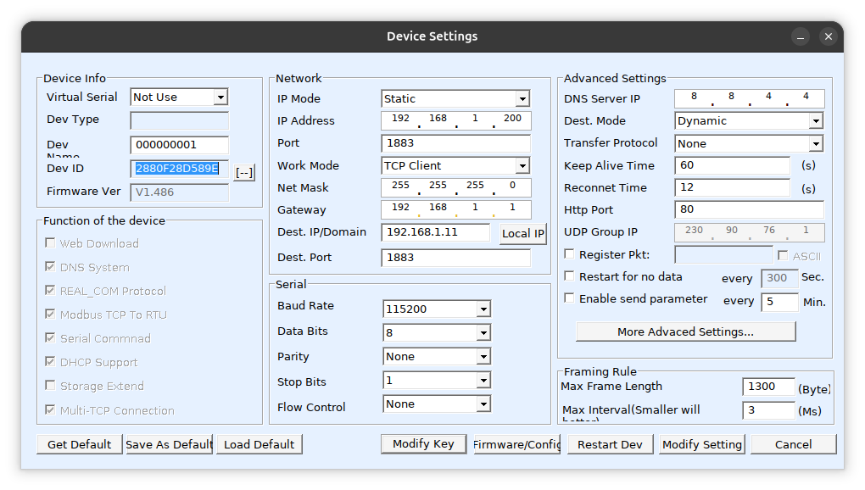Image resolution: width=865 pixels, height=490 pixels.
Task: Click Restart Dev
Action: tap(610, 444)
